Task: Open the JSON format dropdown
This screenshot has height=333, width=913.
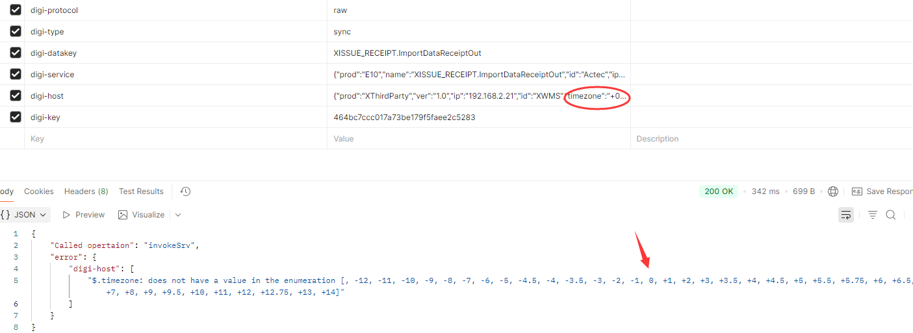Action: 25,215
